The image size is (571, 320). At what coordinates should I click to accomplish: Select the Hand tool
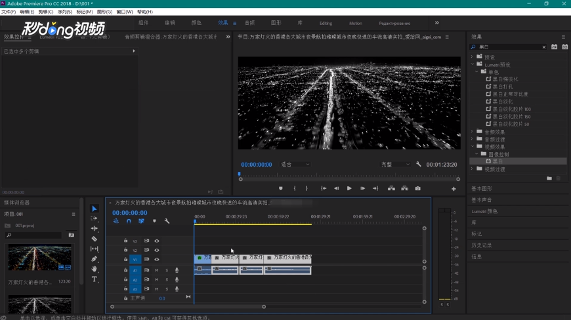coord(95,269)
